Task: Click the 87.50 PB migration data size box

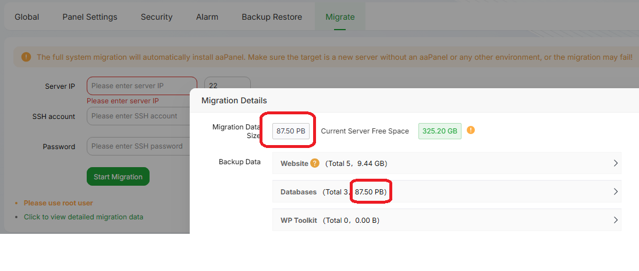Action: point(291,131)
